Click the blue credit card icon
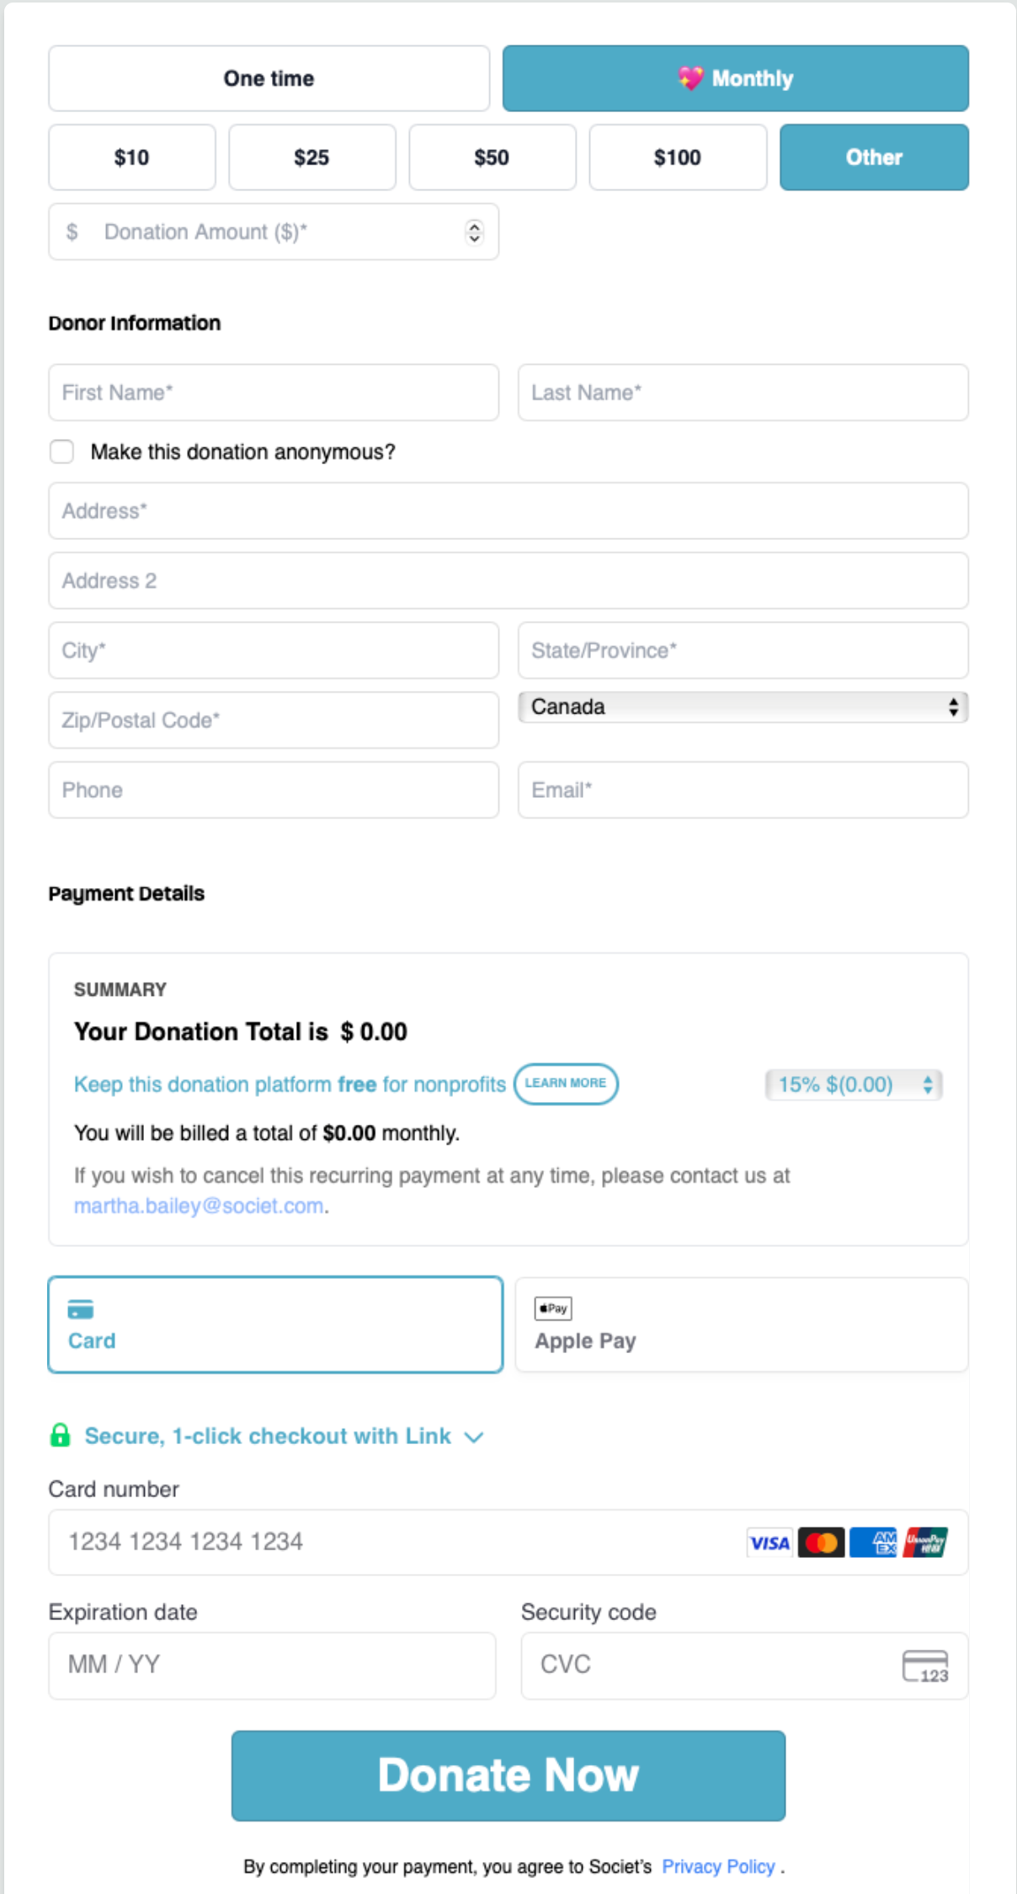 click(x=81, y=1309)
